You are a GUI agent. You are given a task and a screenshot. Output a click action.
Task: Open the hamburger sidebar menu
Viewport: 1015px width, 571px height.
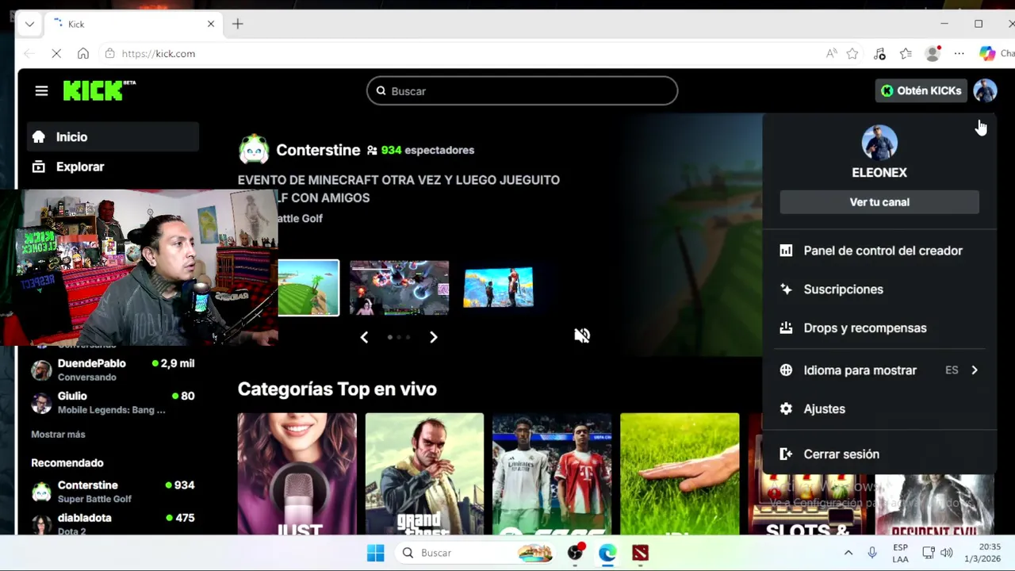pyautogui.click(x=41, y=91)
